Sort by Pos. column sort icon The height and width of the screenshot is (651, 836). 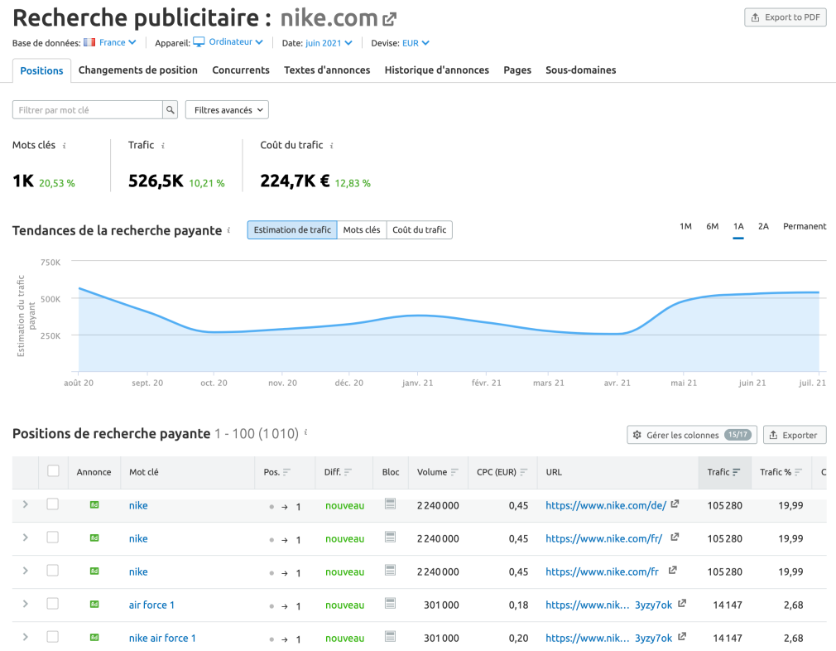click(x=286, y=472)
